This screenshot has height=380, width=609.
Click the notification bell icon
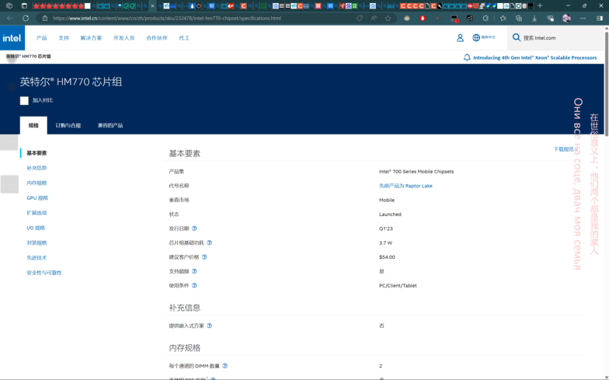tap(467, 58)
